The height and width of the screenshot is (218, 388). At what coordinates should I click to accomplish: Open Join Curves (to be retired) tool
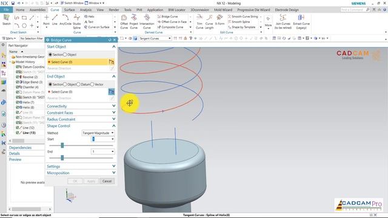283,22
